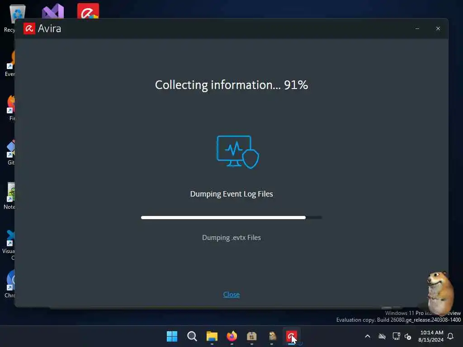The height and width of the screenshot is (347, 463).
Task: Minimize the Avira window
Action: 417,28
